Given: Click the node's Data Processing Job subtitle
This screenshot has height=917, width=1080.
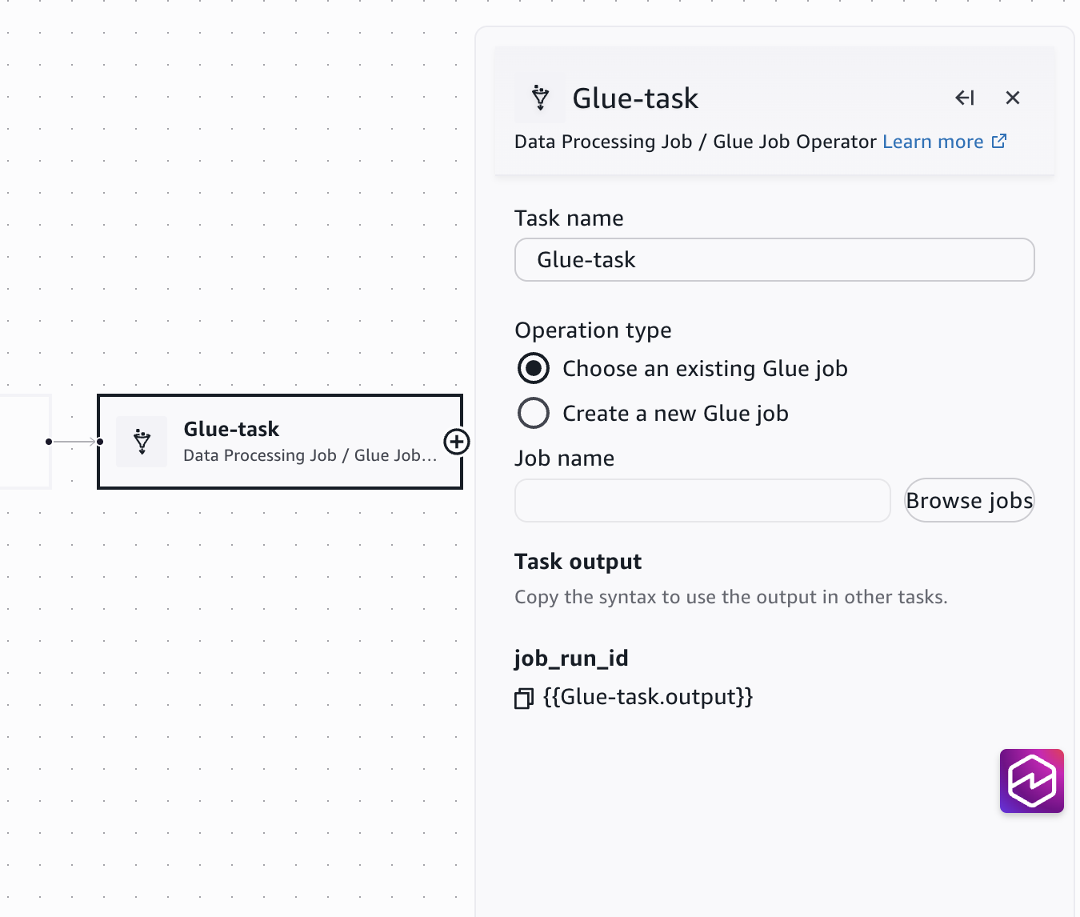Looking at the screenshot, I should 310,455.
